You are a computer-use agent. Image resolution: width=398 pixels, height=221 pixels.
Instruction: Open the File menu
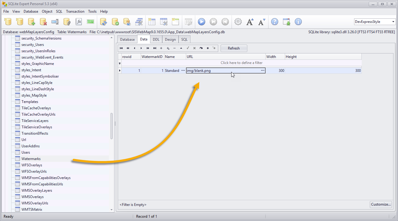point(6,11)
